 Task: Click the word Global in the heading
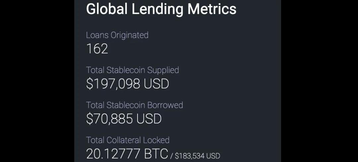click(x=107, y=9)
